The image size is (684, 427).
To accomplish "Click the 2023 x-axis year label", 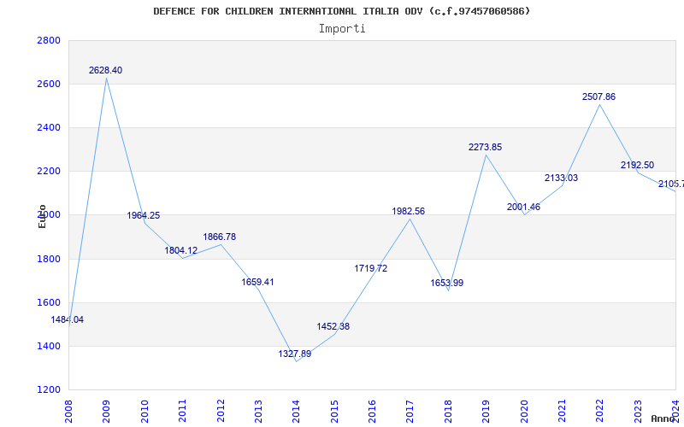I will tap(638, 411).
